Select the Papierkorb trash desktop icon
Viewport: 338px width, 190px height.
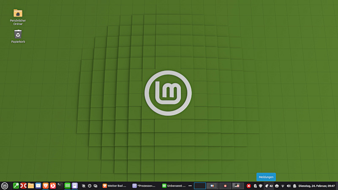(x=18, y=36)
